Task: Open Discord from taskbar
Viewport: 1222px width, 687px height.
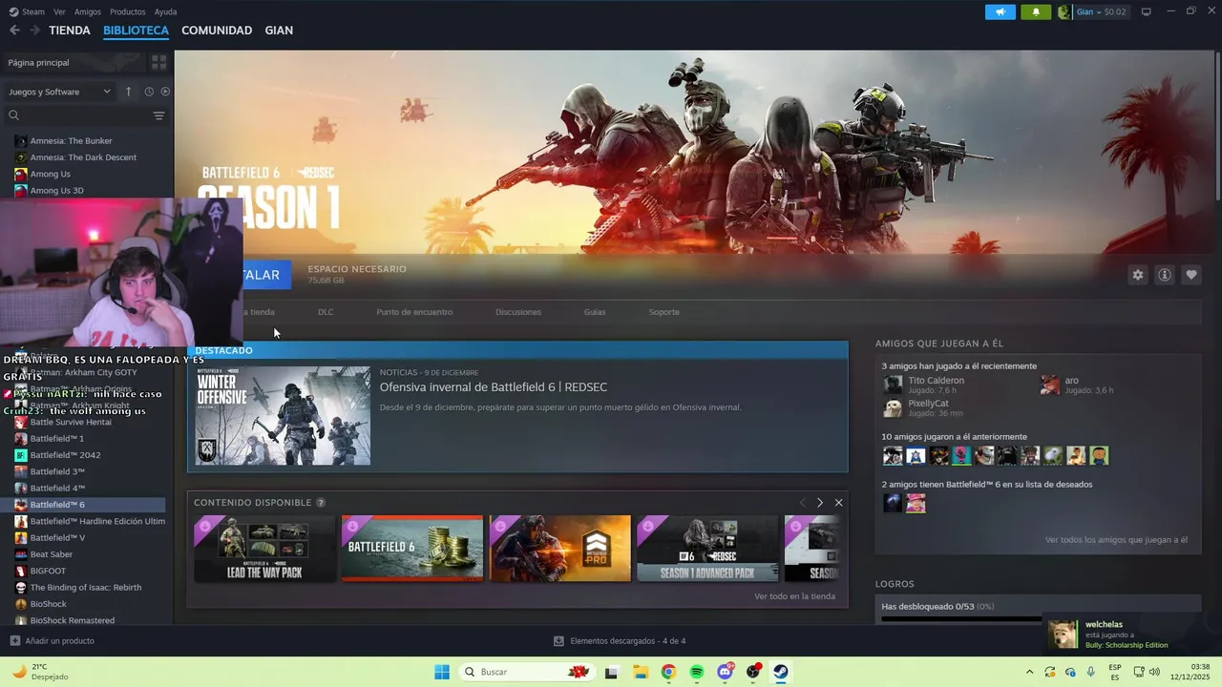Action: click(726, 672)
